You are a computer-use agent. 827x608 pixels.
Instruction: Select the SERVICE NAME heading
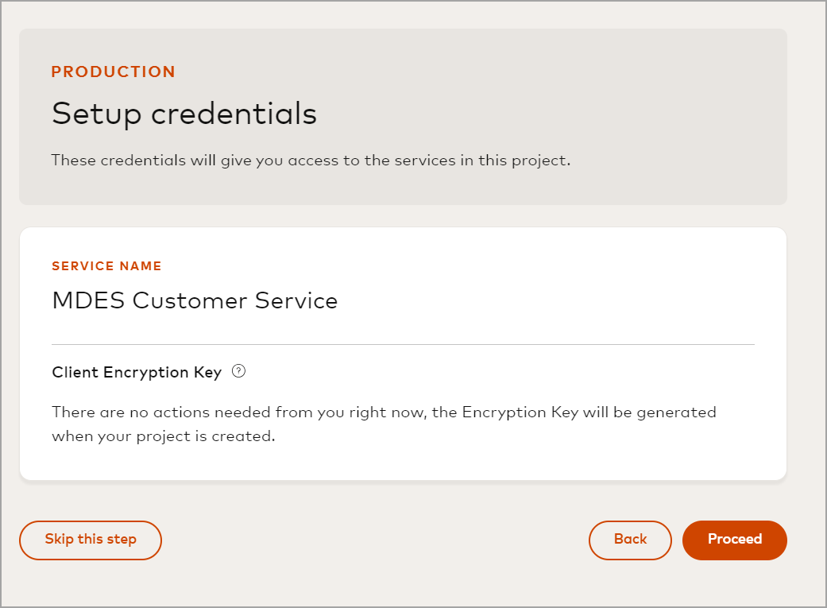click(x=106, y=265)
